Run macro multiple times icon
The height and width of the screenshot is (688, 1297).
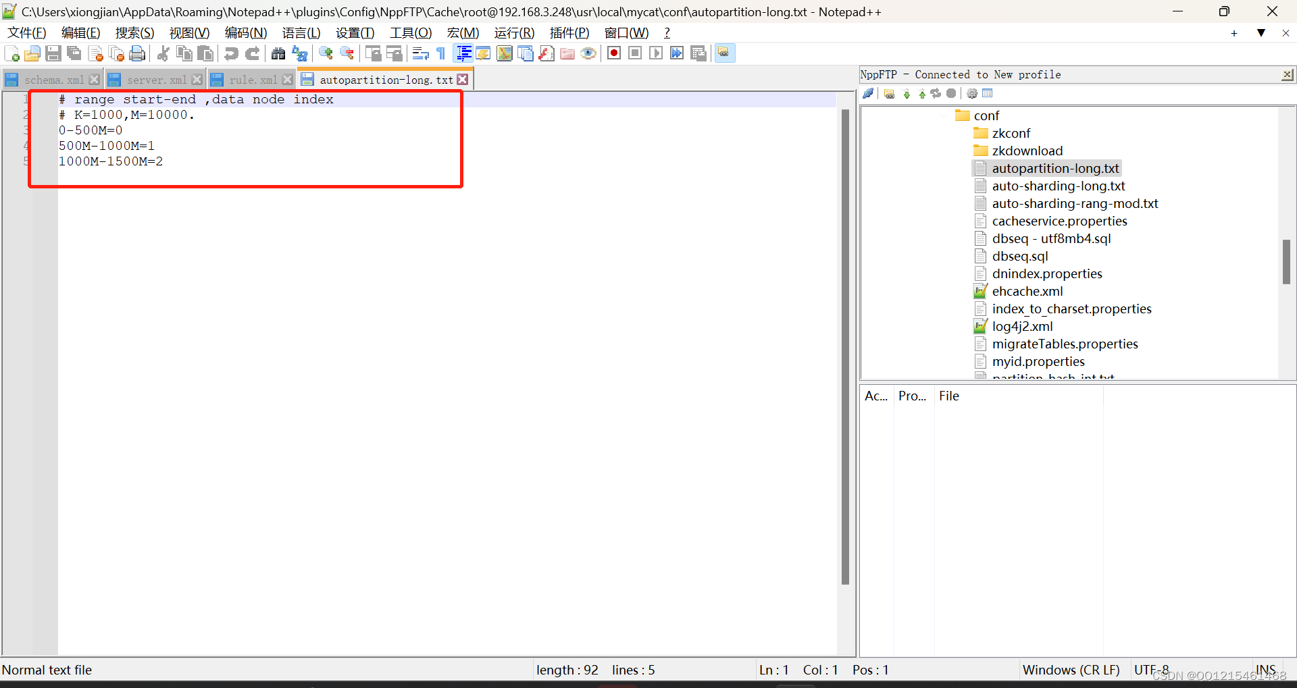pyautogui.click(x=677, y=53)
